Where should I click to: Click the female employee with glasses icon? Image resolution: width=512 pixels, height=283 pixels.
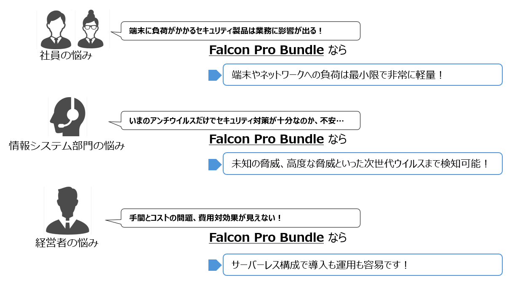tap(91, 29)
